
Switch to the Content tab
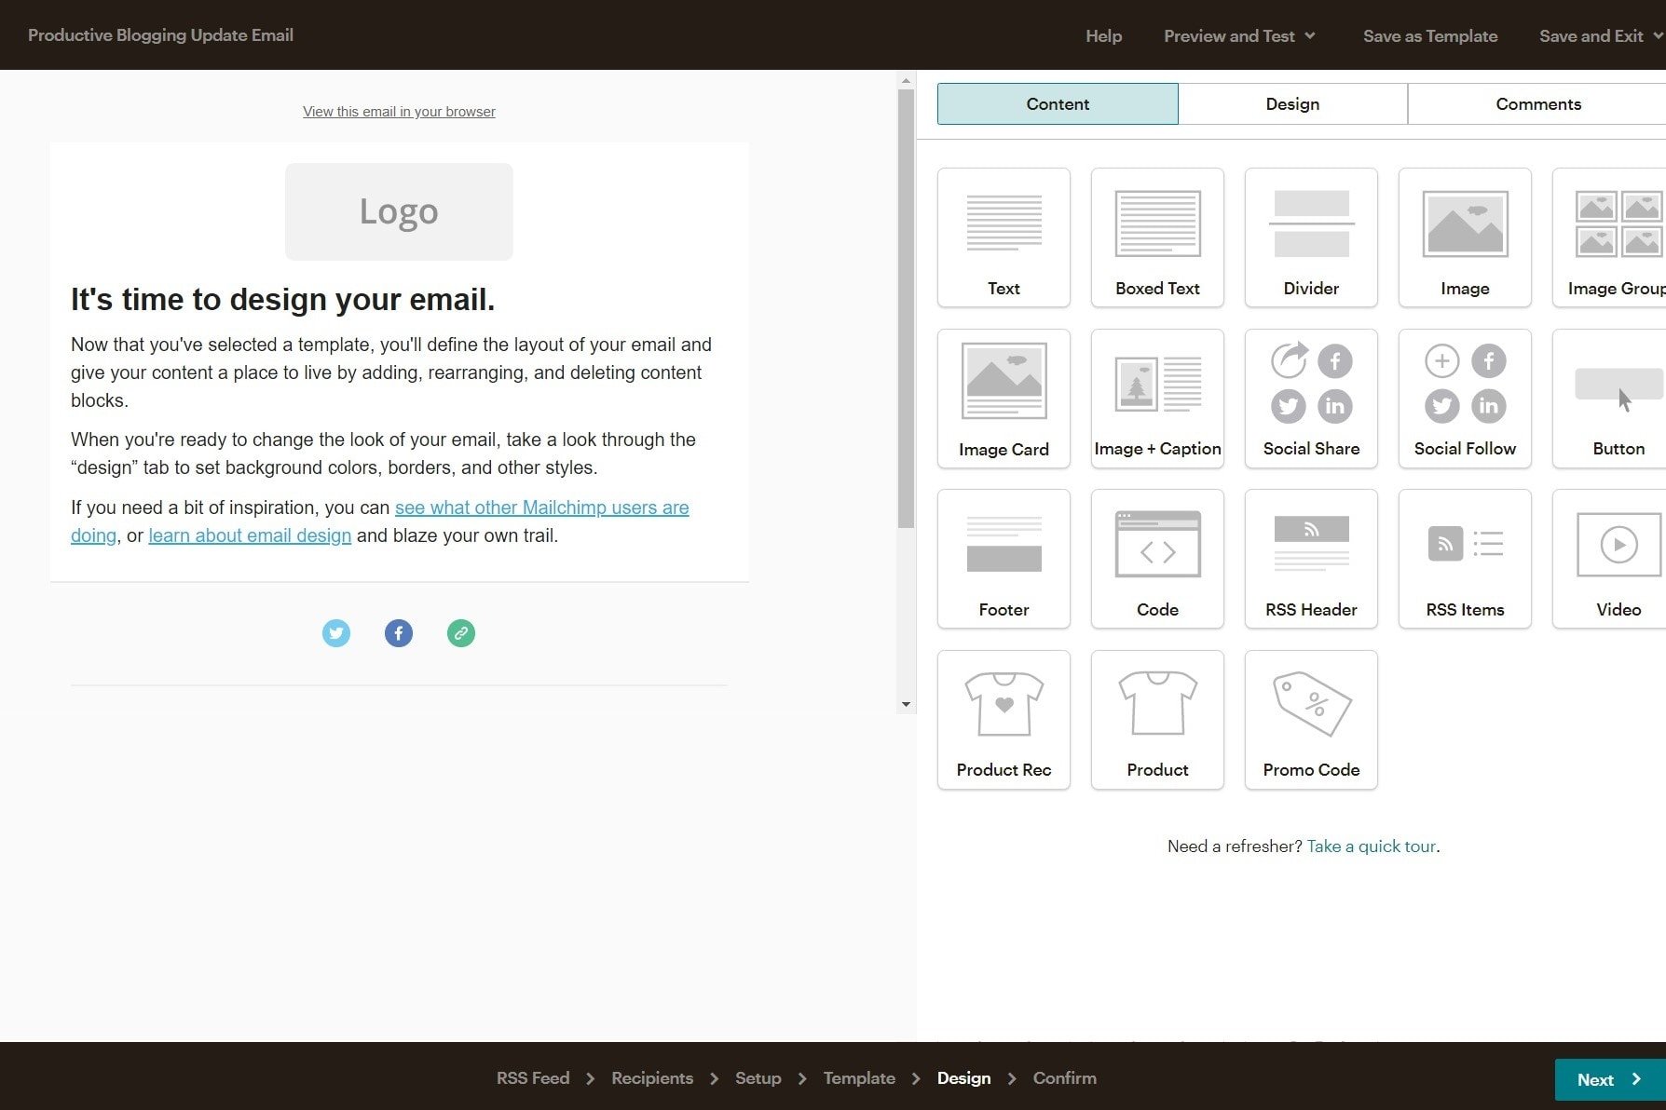pyautogui.click(x=1058, y=103)
